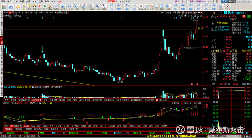Viewport: 252px width, 138px height.
Task: Click the 加自选 button
Action: 169,12
